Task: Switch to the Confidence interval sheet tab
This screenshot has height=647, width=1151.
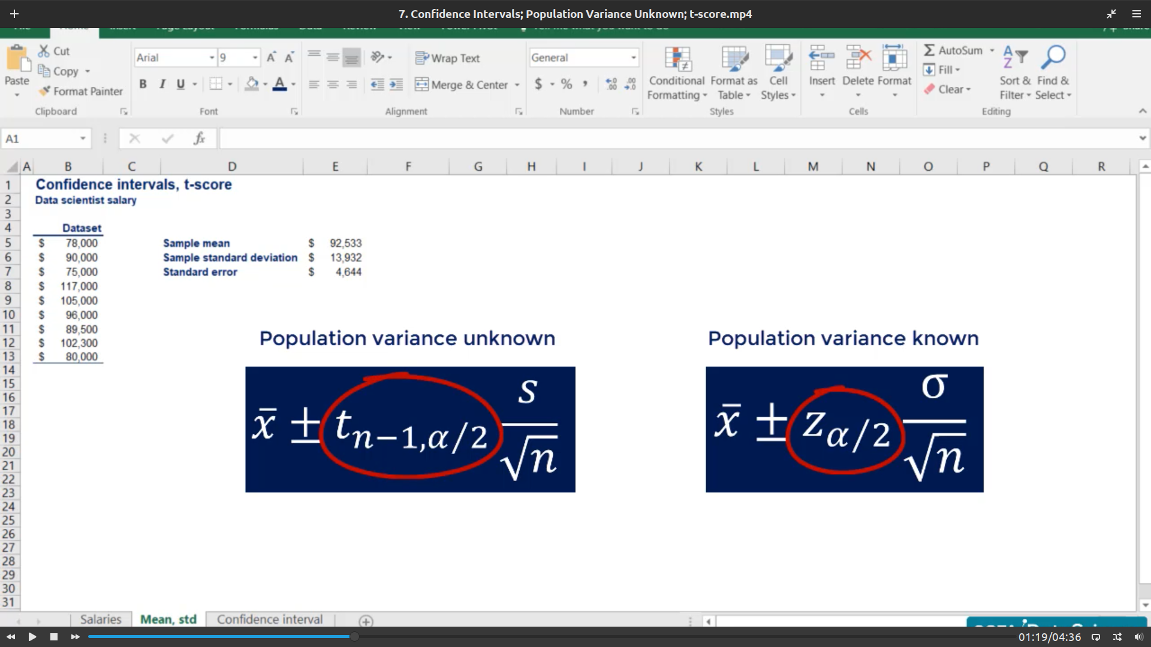Action: coord(269,619)
